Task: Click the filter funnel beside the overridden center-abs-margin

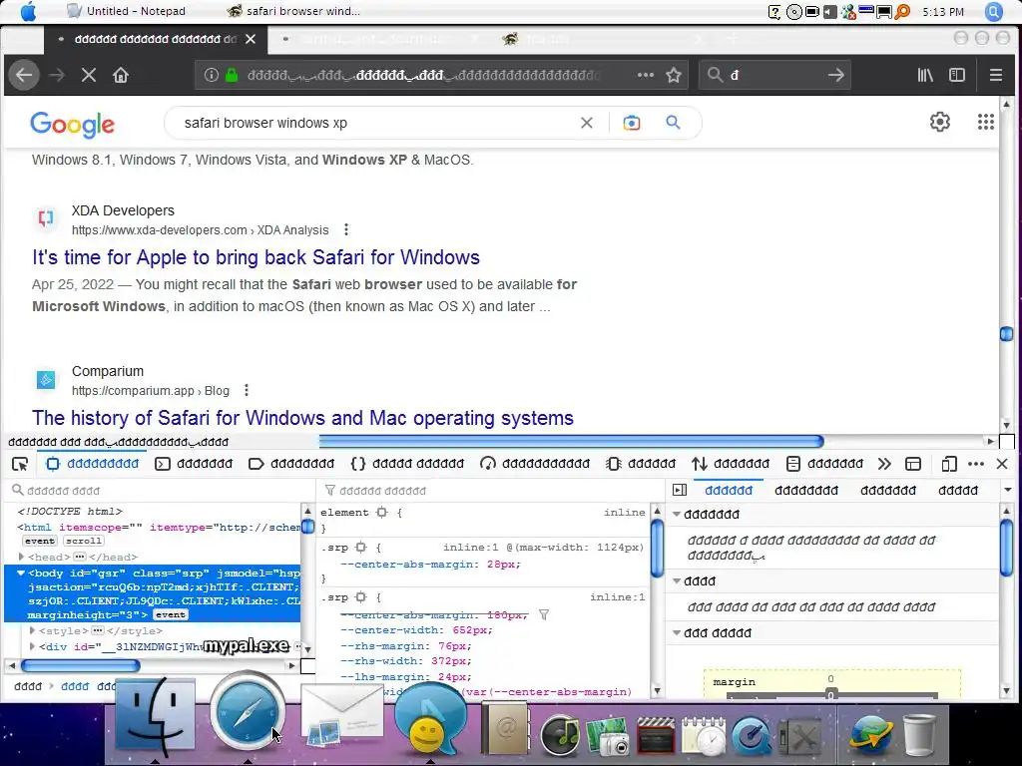Action: [544, 614]
